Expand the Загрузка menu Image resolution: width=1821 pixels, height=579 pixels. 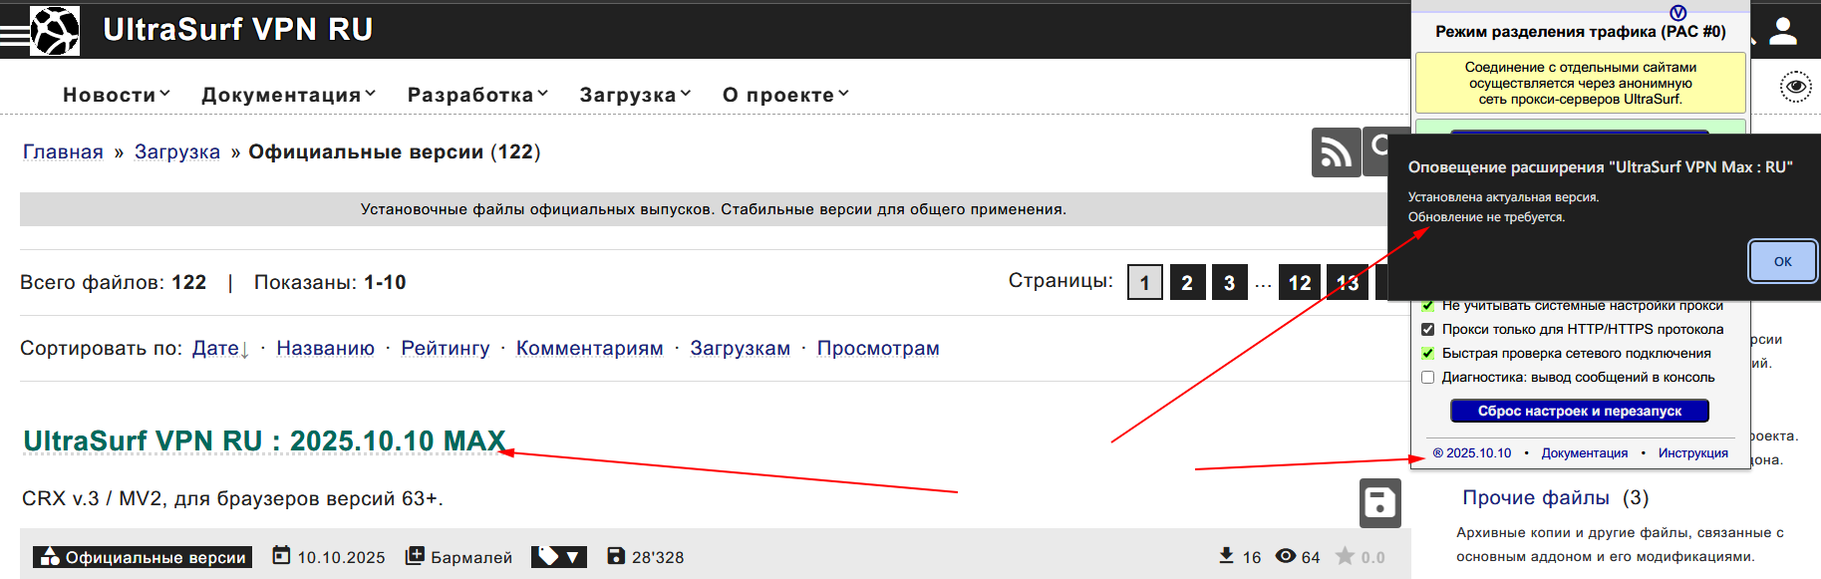(x=636, y=95)
